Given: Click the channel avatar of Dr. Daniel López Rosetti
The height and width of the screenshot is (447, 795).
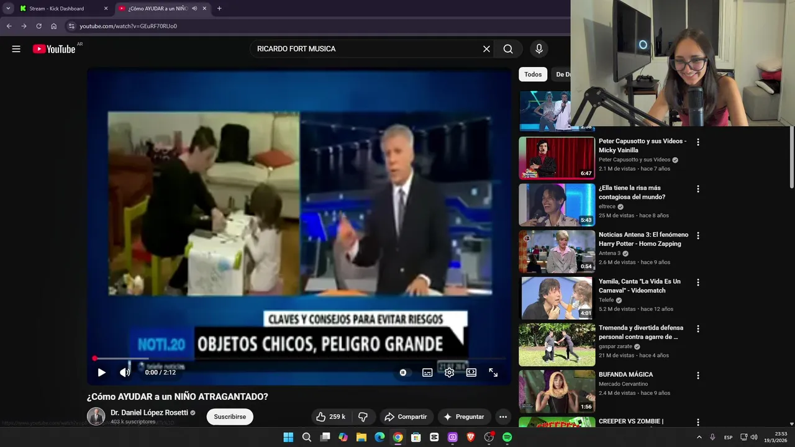Looking at the screenshot, I should (96, 417).
